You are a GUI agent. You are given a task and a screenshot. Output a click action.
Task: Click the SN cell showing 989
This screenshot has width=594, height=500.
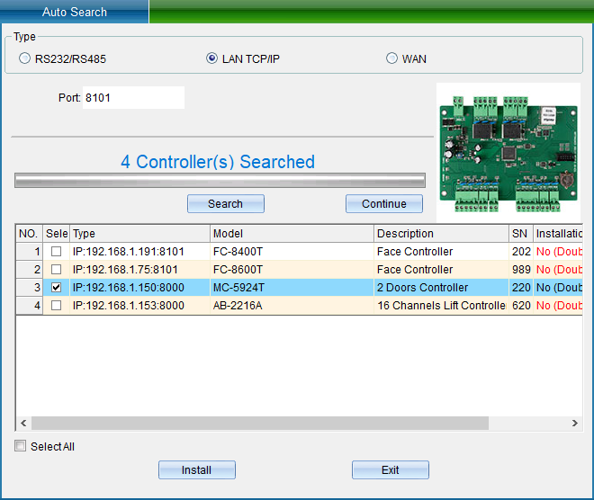[521, 270]
